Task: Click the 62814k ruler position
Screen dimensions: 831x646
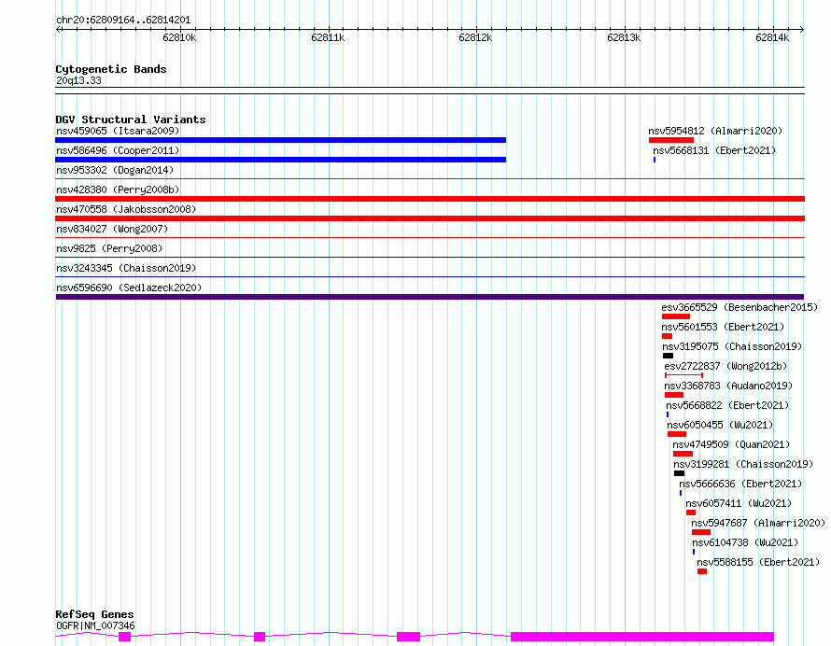Action: (x=772, y=37)
